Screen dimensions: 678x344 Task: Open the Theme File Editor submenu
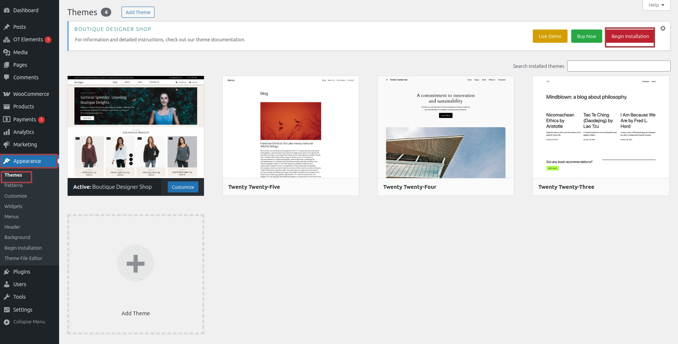click(x=23, y=258)
